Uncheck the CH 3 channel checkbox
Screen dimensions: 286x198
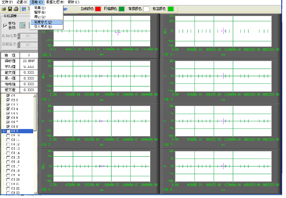pyautogui.click(x=8, y=105)
